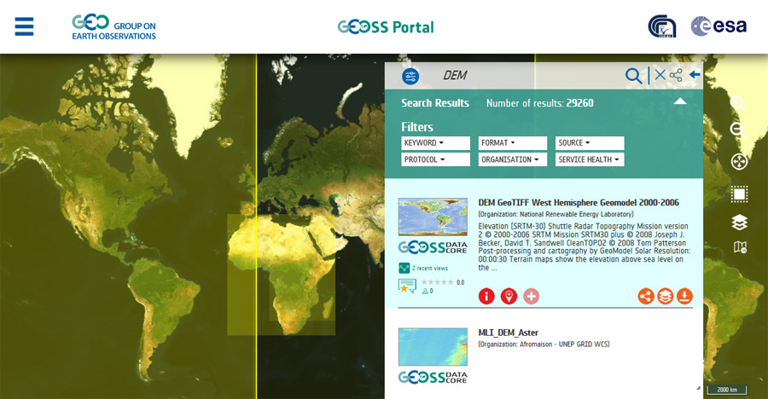The width and height of the screenshot is (768, 399).
Task: Run search with magnifier icon
Action: (x=633, y=75)
